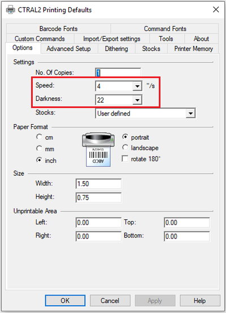Select the cm unit radio button
Image resolution: width=226 pixels, height=313 pixels.
point(39,137)
